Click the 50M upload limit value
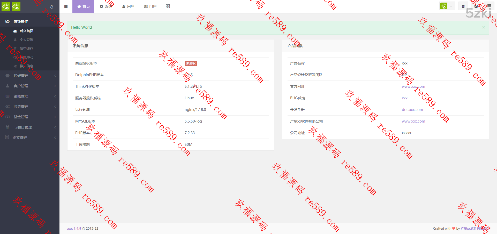This screenshot has width=497, height=234. coord(189,144)
